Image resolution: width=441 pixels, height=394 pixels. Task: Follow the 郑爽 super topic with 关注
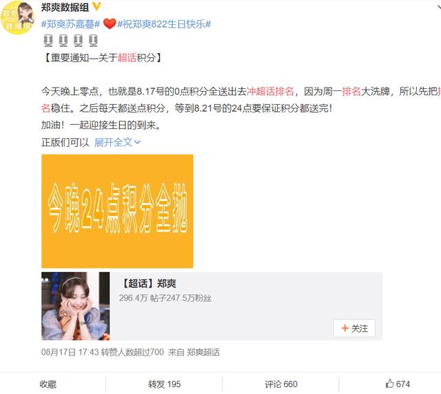[354, 328]
